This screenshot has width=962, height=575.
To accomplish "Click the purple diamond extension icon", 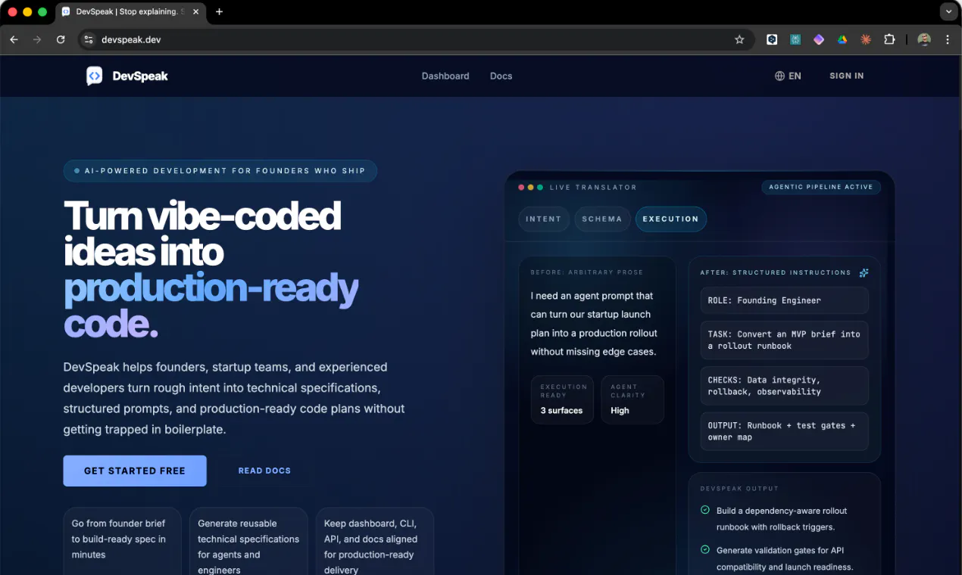I will [x=819, y=39].
